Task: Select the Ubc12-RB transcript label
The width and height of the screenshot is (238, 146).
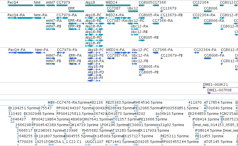Action: click(x=139, y=32)
